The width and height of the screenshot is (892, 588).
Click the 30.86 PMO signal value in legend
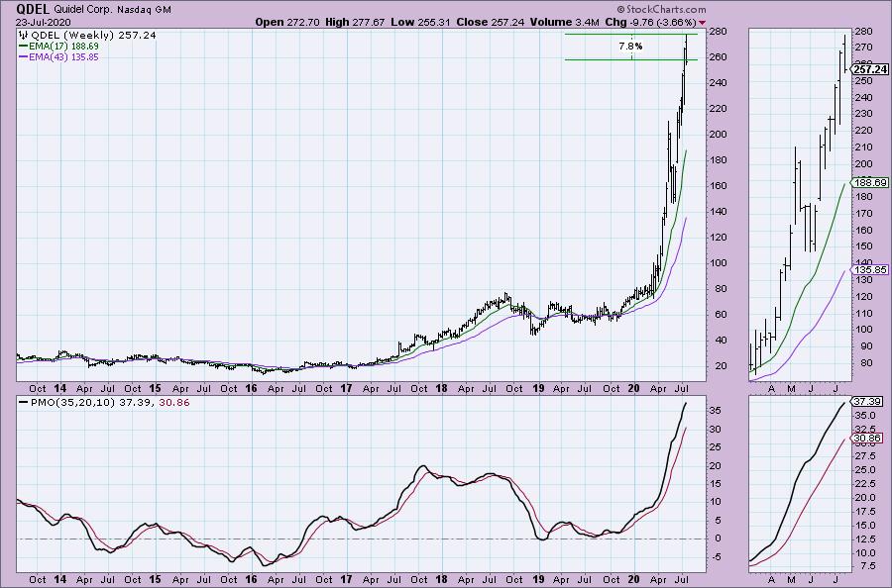[174, 402]
